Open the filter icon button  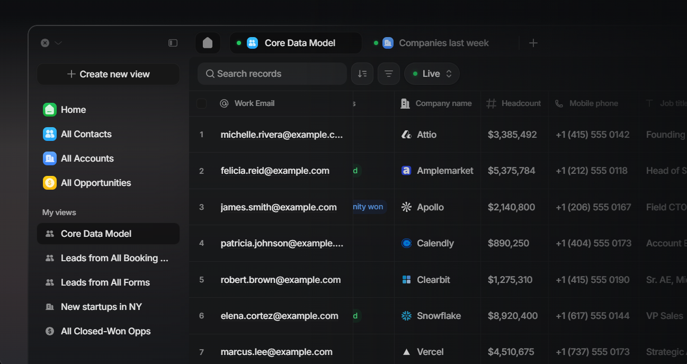coord(389,74)
